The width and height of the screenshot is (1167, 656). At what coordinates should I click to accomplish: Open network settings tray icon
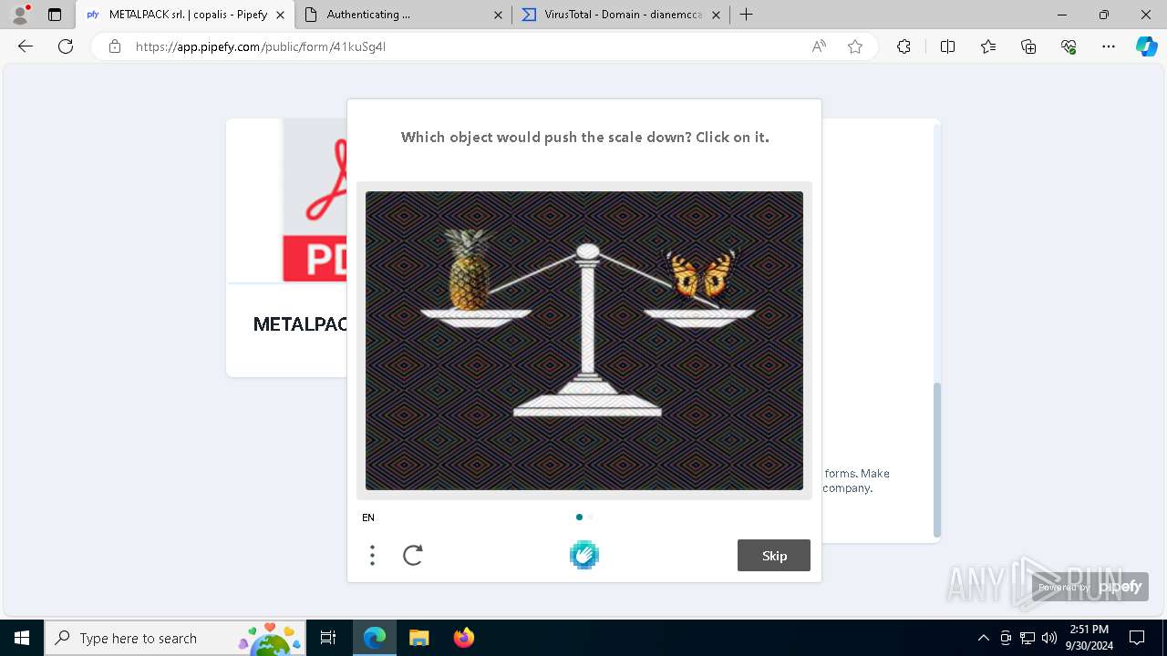tap(1028, 638)
